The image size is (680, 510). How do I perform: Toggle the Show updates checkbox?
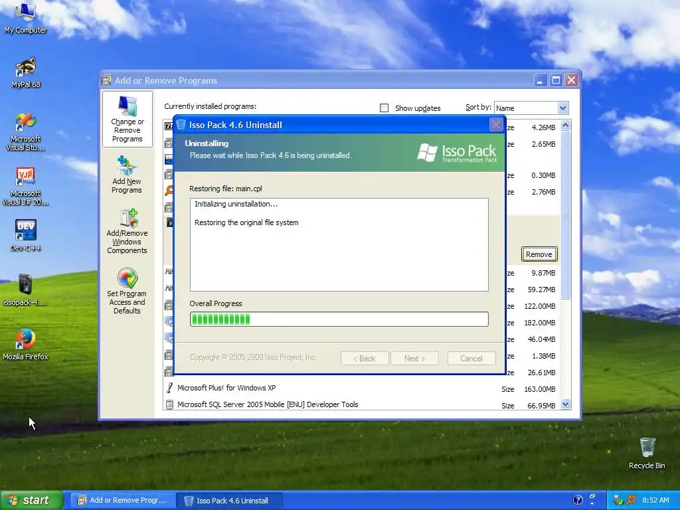tap(384, 108)
